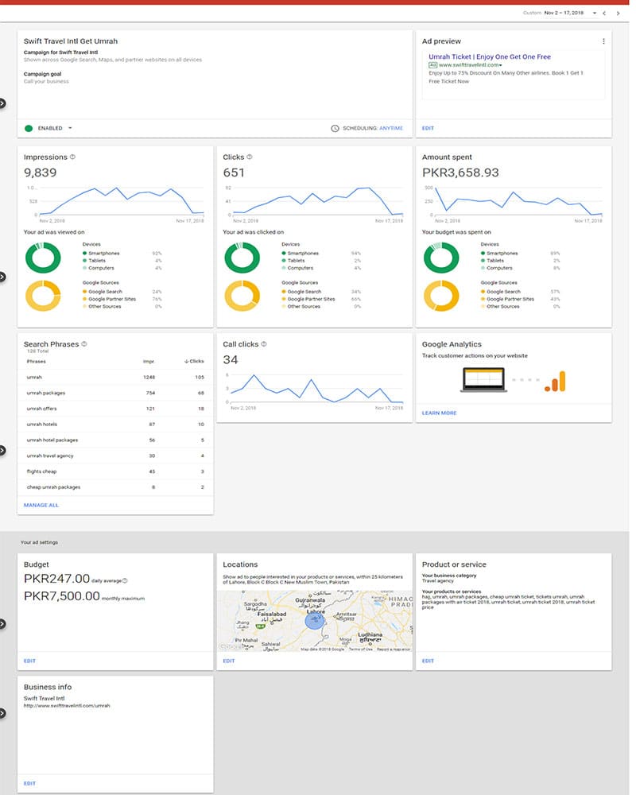The height and width of the screenshot is (795, 636).
Task: Click the Google Analytics laptop illustration
Action: 484,380
